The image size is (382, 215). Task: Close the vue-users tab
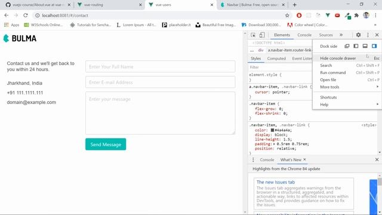tap(212, 5)
